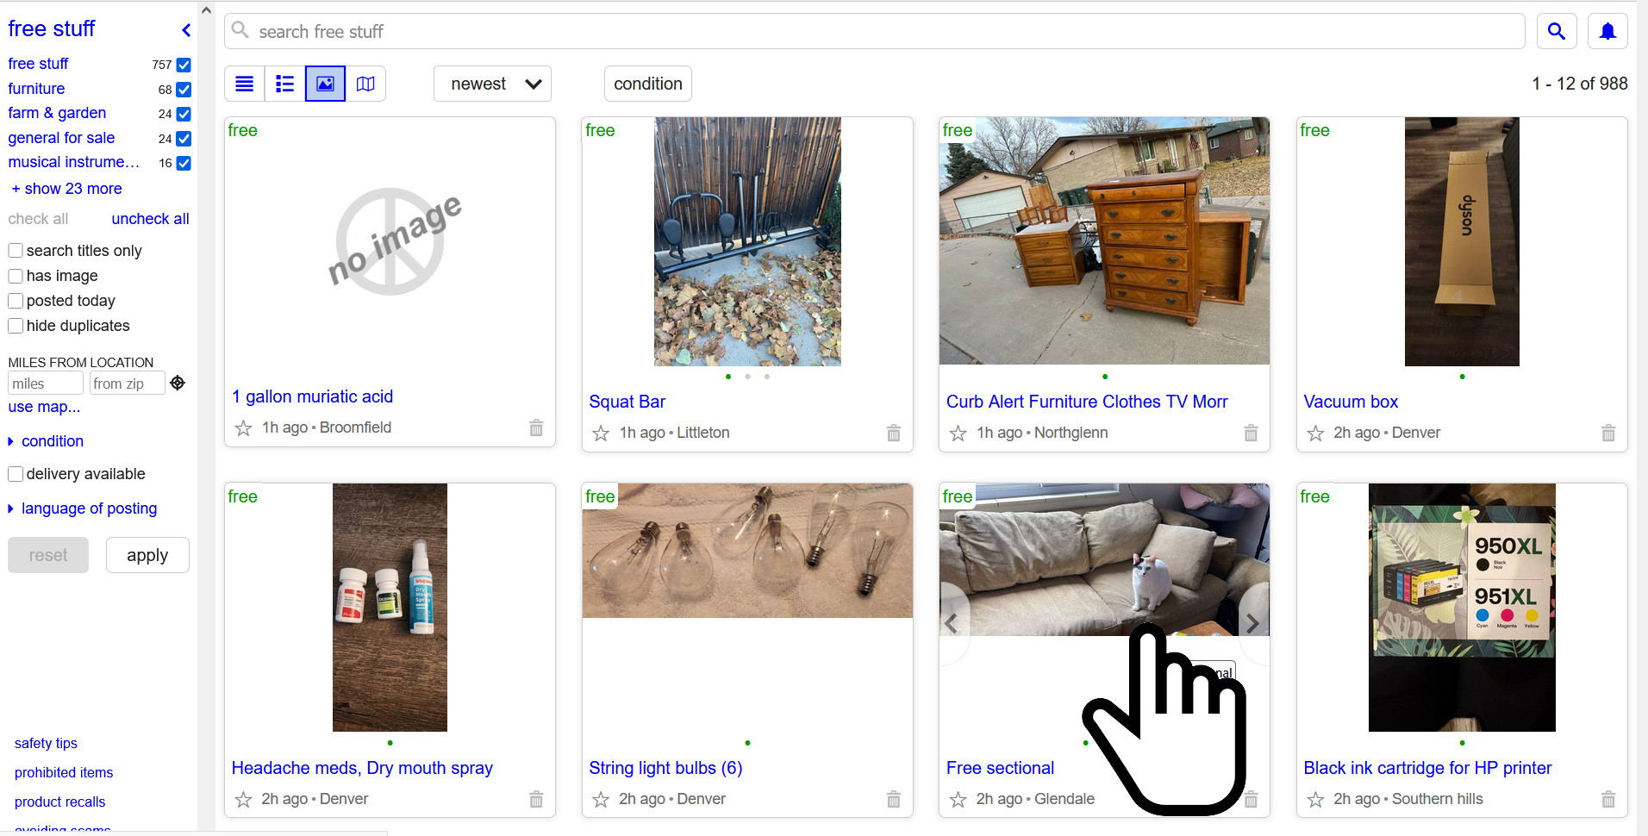Open the Vacuum box listing title
1648x836 pixels.
pyautogui.click(x=1351, y=402)
